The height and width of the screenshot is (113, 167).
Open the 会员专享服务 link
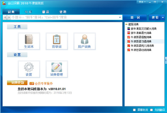[x=44, y=84]
